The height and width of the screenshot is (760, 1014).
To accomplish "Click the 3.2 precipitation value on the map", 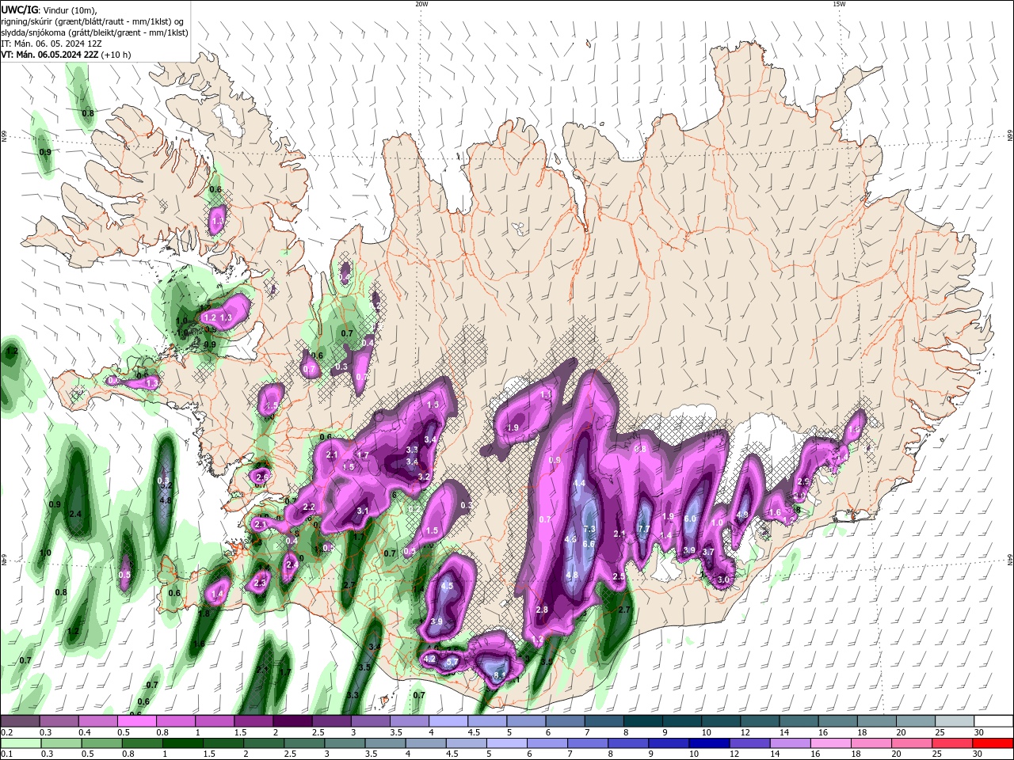I will [x=423, y=477].
